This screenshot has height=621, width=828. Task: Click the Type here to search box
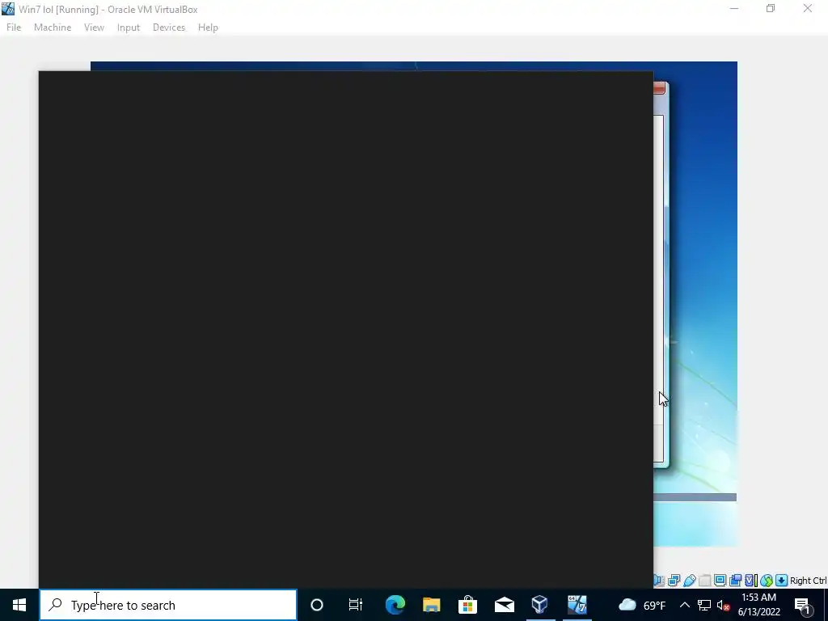pyautogui.click(x=168, y=605)
